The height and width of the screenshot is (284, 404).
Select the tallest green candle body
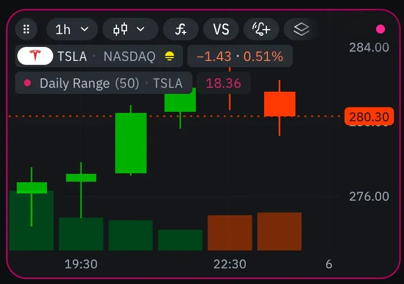[131, 143]
